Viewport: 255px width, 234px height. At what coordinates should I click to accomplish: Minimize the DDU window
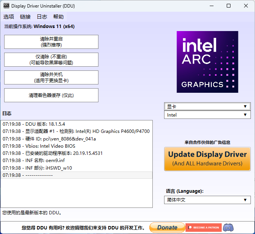(x=212, y=6)
